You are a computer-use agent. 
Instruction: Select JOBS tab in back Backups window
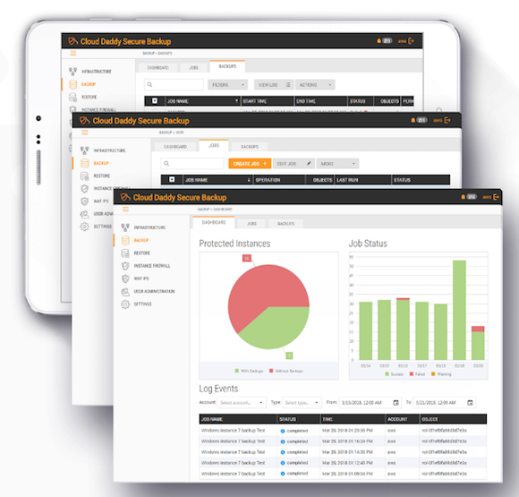coord(193,67)
